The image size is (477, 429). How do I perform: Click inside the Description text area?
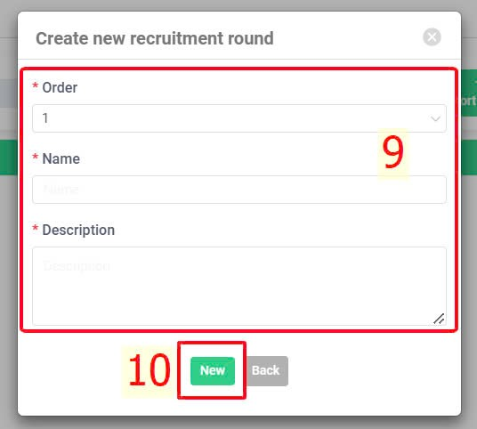coord(239,286)
